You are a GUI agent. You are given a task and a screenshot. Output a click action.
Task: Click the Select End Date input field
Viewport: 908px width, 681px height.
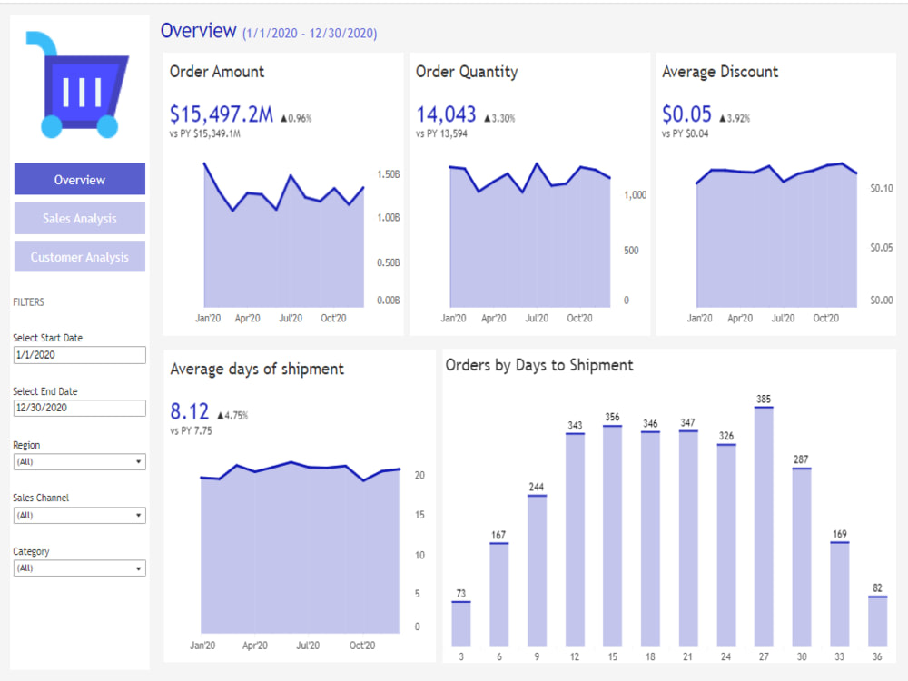pyautogui.click(x=79, y=408)
